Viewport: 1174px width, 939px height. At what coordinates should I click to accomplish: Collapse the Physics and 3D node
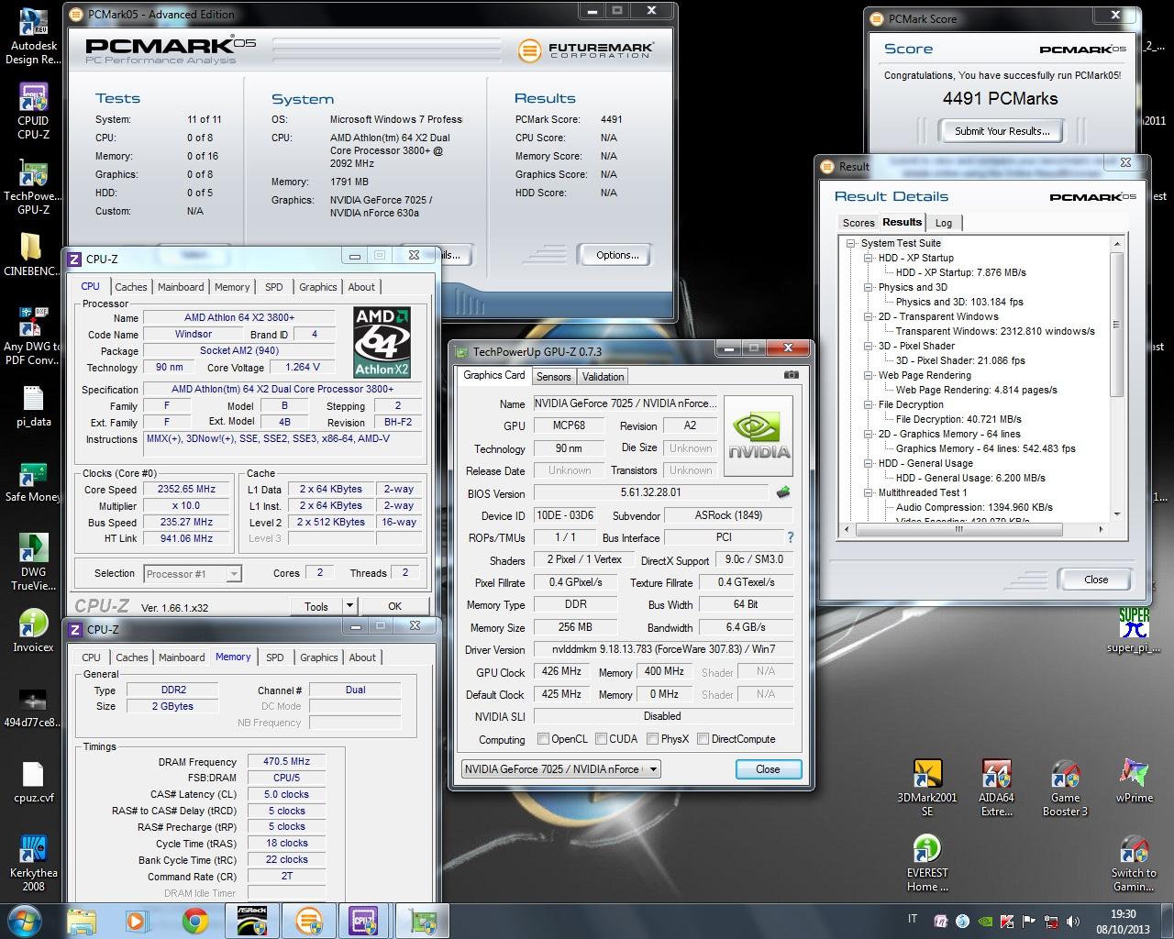click(869, 287)
